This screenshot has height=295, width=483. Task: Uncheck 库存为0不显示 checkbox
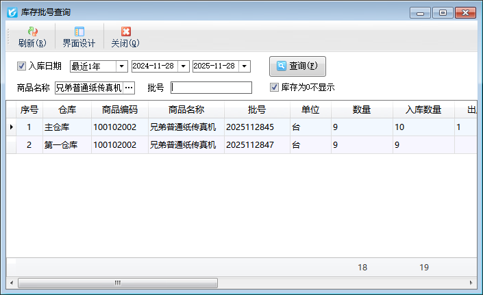[x=275, y=88]
